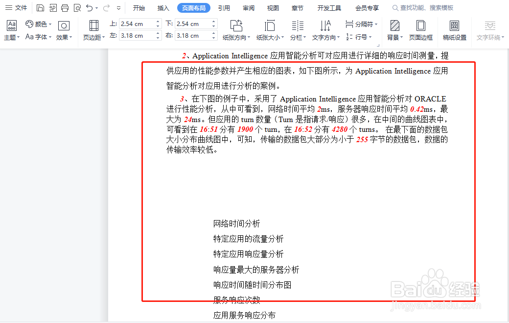The image size is (509, 323).
Task: Click the text line 特定应用响应量分析
Action: 248,254
